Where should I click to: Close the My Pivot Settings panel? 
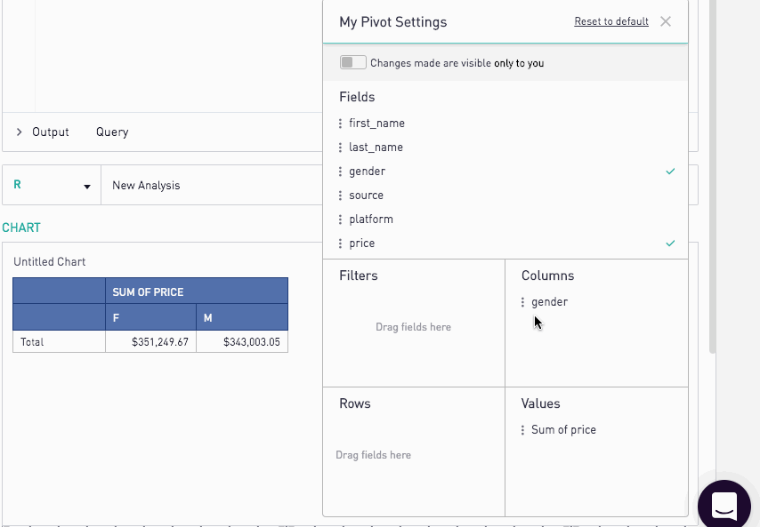click(665, 21)
